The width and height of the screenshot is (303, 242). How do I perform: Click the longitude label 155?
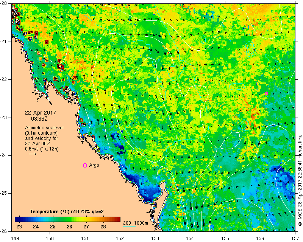tap(225, 239)
